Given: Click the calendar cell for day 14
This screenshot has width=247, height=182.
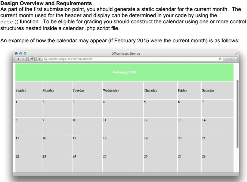Looking at the screenshot, I should 218,126.
